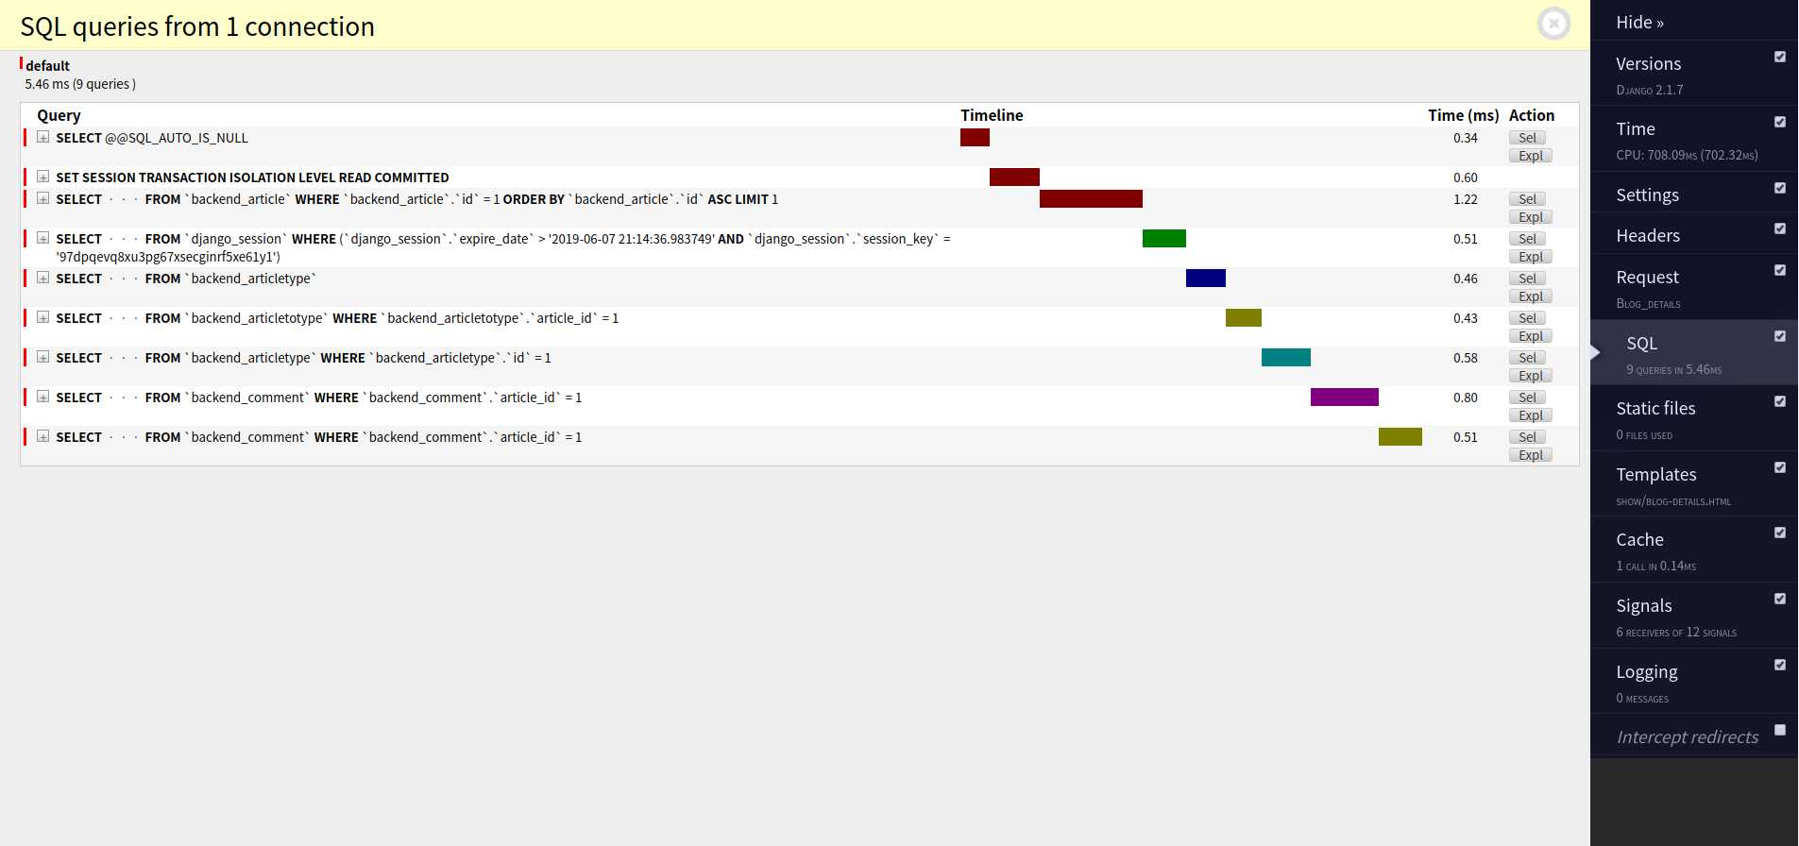The height and width of the screenshot is (846, 1799).
Task: Disable the Cache panel checkbox
Action: point(1780,533)
